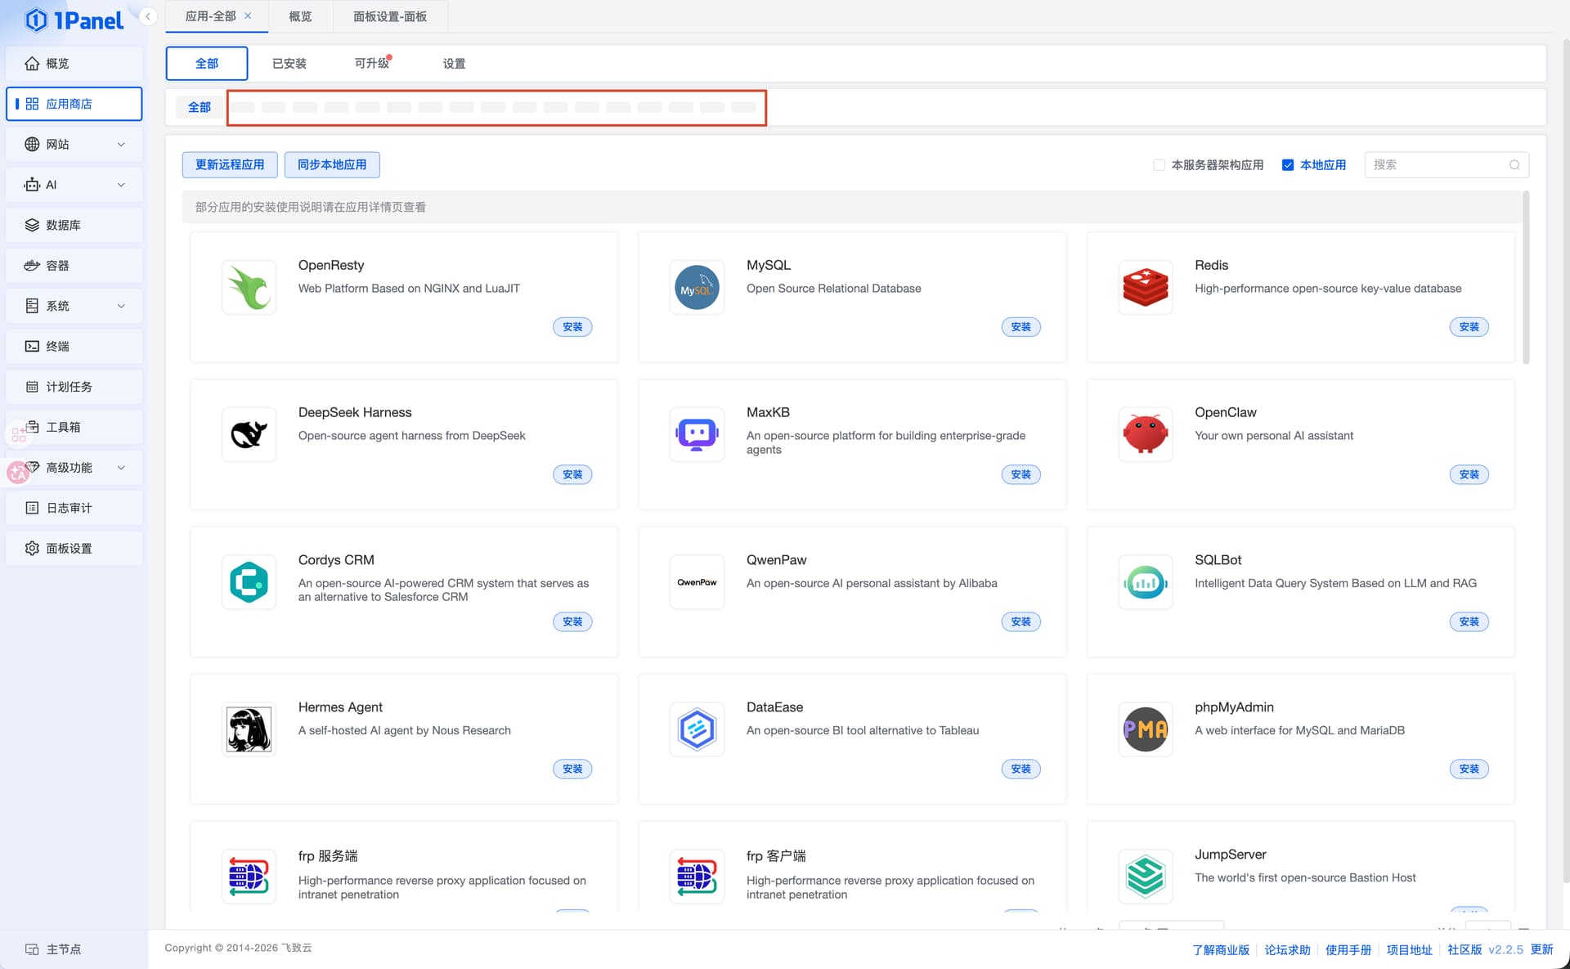Select the 全部 category tag filter

pyautogui.click(x=200, y=107)
